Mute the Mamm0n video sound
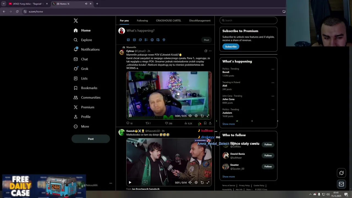 coord(190,116)
